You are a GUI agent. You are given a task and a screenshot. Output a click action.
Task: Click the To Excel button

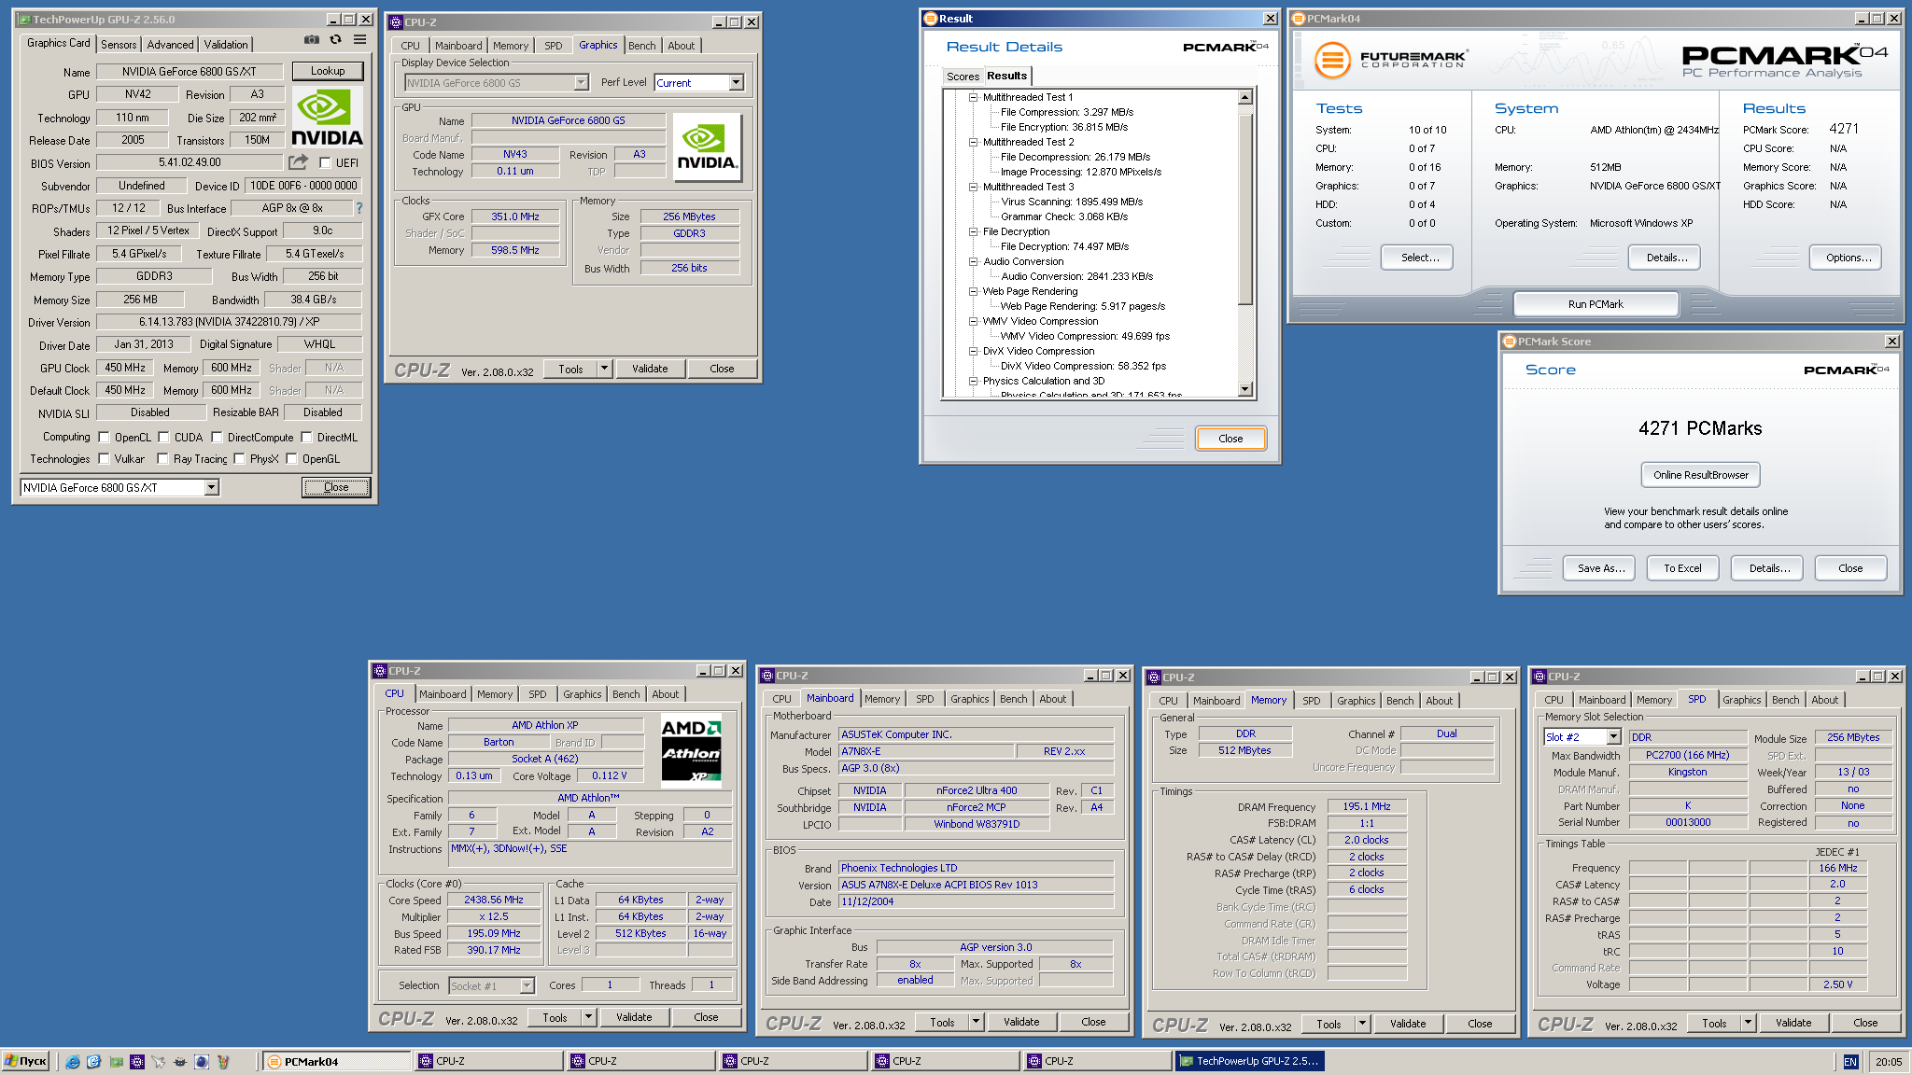[1682, 568]
